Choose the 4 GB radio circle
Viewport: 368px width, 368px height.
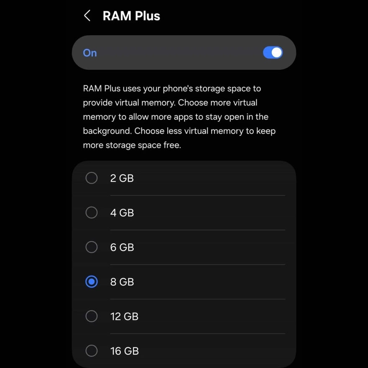coord(92,212)
